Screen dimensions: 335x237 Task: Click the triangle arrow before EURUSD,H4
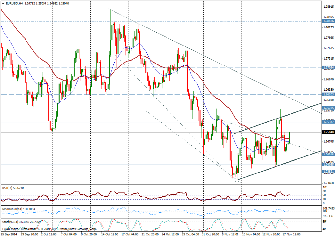pyautogui.click(x=3, y=3)
